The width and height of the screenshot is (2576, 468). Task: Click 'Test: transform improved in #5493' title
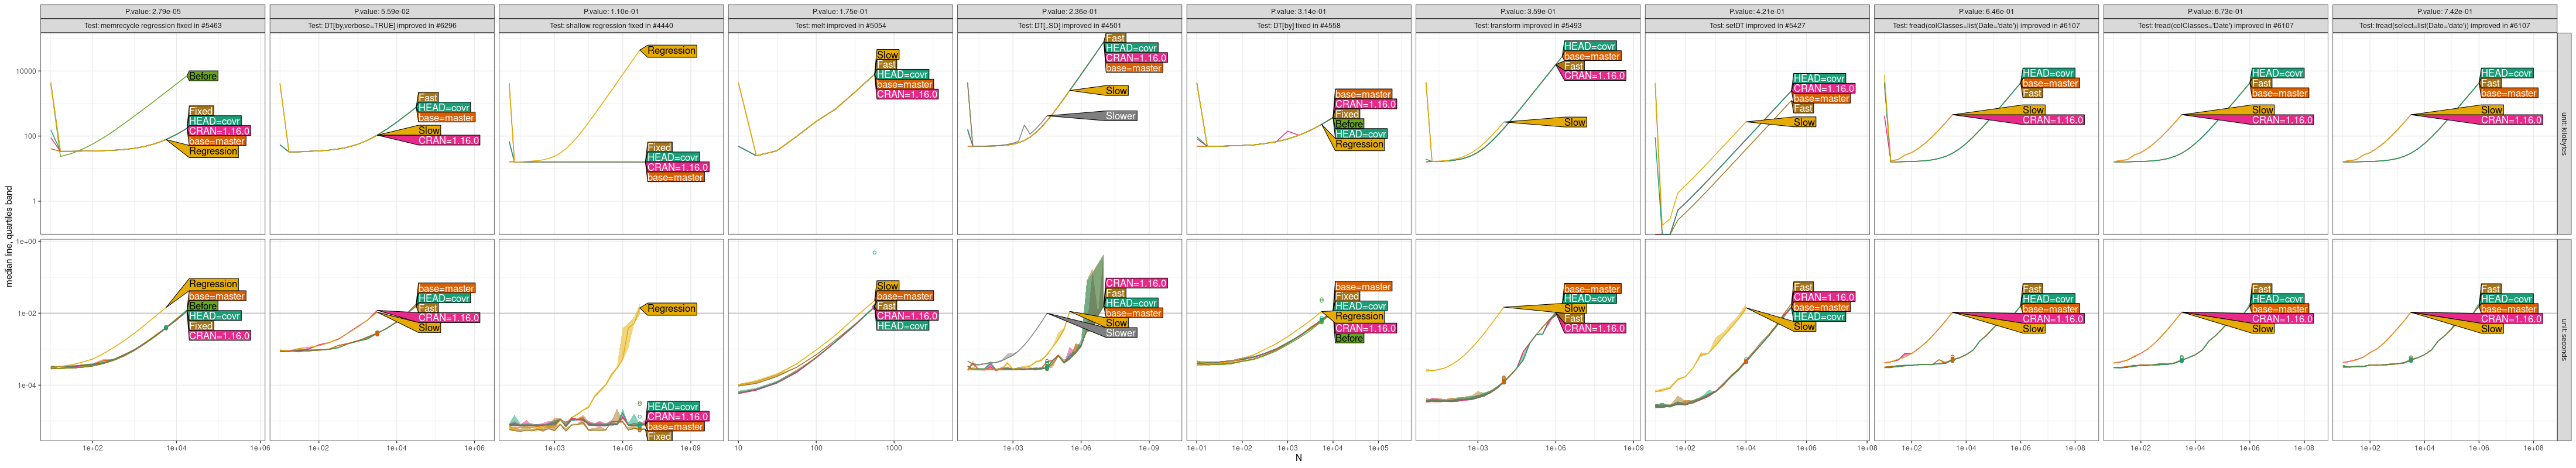[1527, 26]
